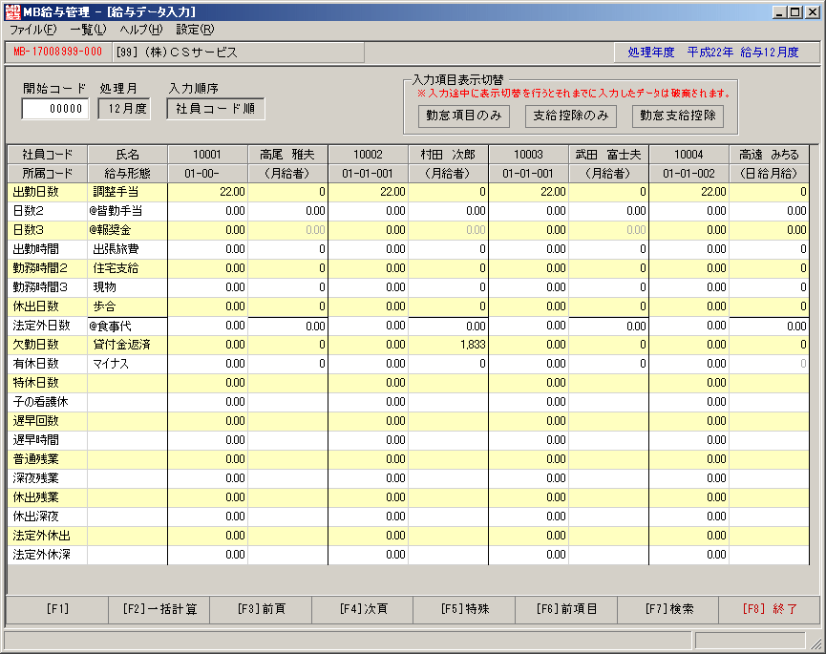Select 出勤日数 cell for employee 10004

(x=689, y=192)
